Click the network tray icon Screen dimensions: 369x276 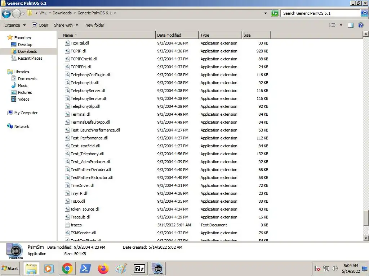(326, 268)
